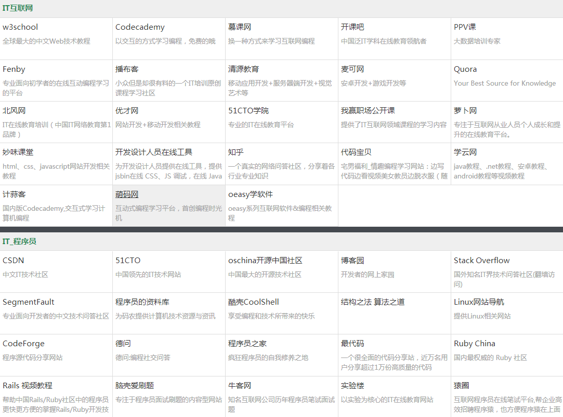The width and height of the screenshot is (563, 417).
Task: Visit the 牛客网 interview question site
Action: (239, 385)
